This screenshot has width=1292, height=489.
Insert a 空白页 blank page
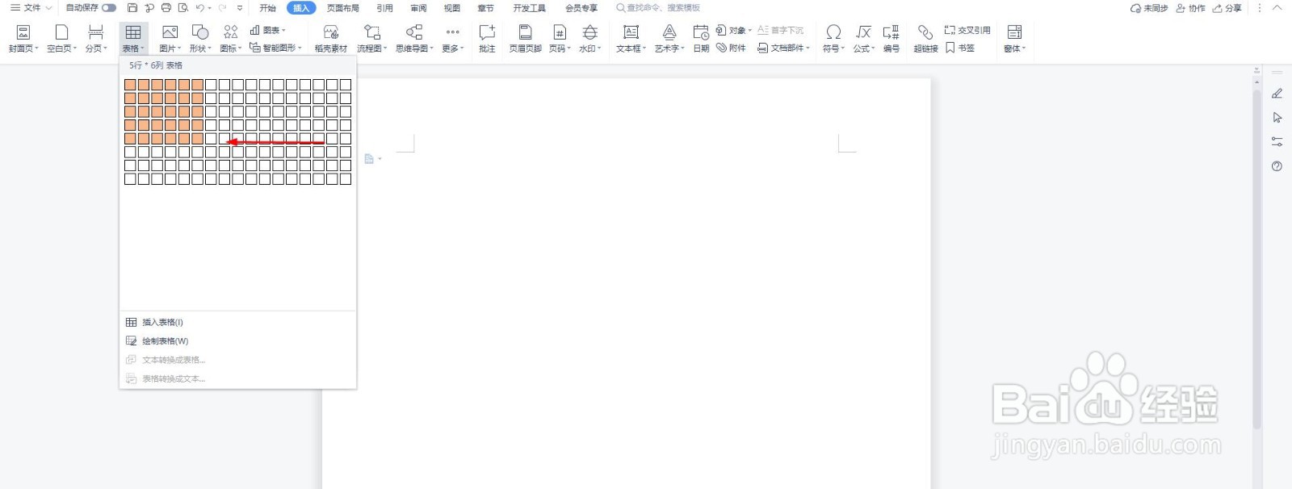tap(61, 38)
